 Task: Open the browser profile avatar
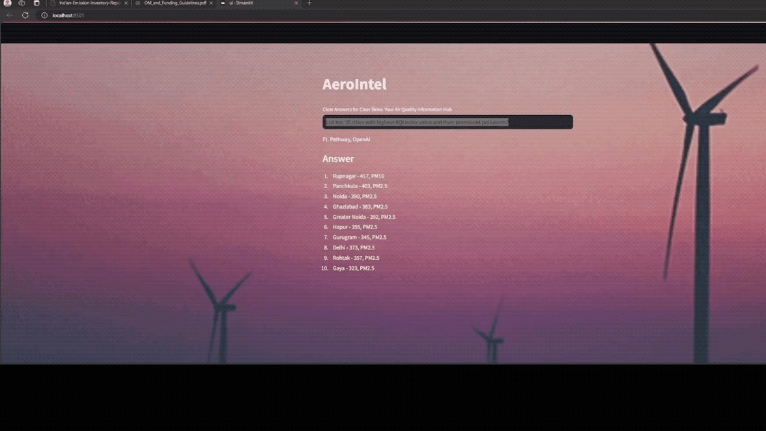(7, 3)
